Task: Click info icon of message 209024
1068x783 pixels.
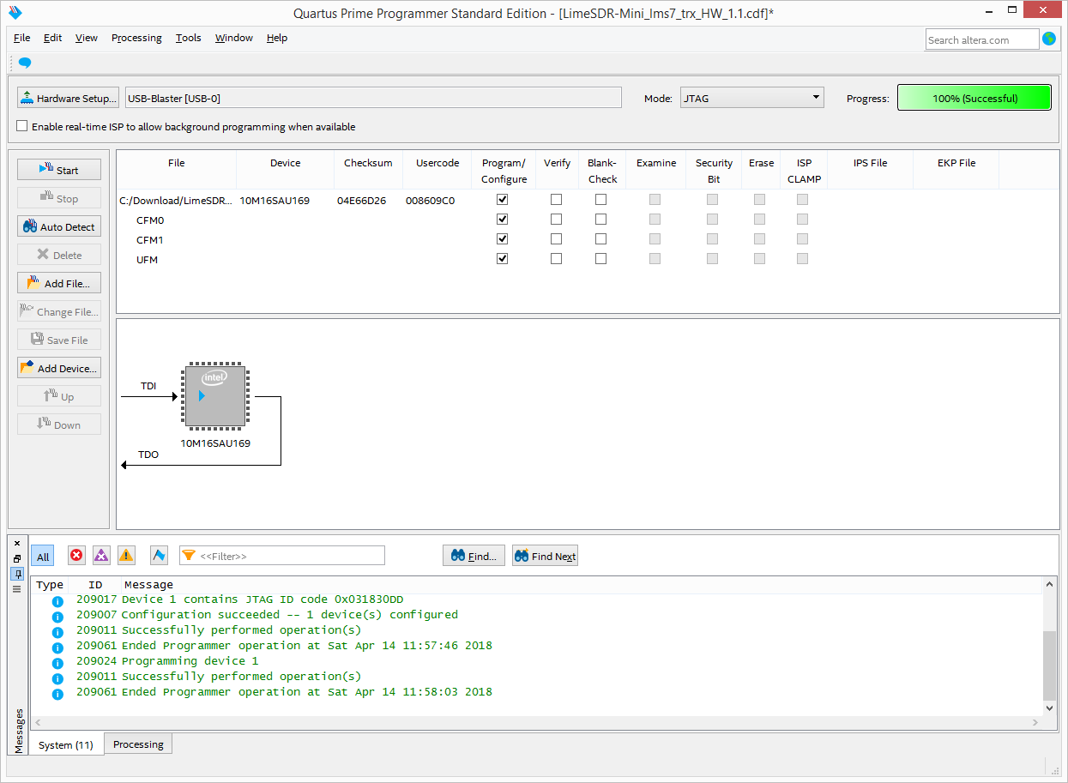Action: tap(57, 663)
